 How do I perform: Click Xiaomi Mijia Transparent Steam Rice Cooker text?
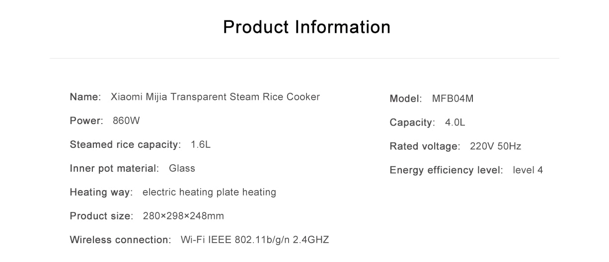[x=215, y=97]
